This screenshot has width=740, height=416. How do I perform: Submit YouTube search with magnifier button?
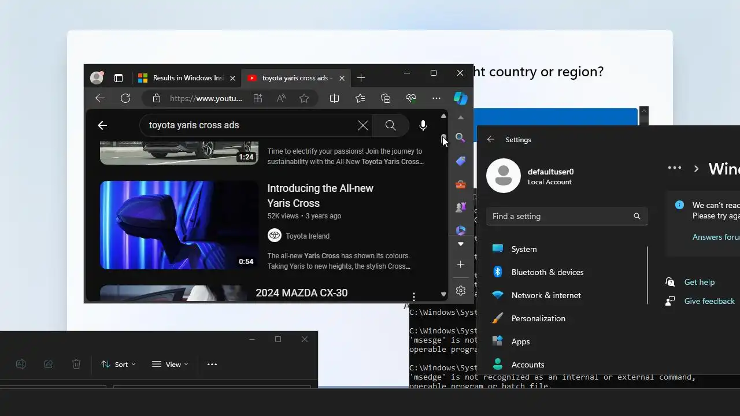[391, 125]
